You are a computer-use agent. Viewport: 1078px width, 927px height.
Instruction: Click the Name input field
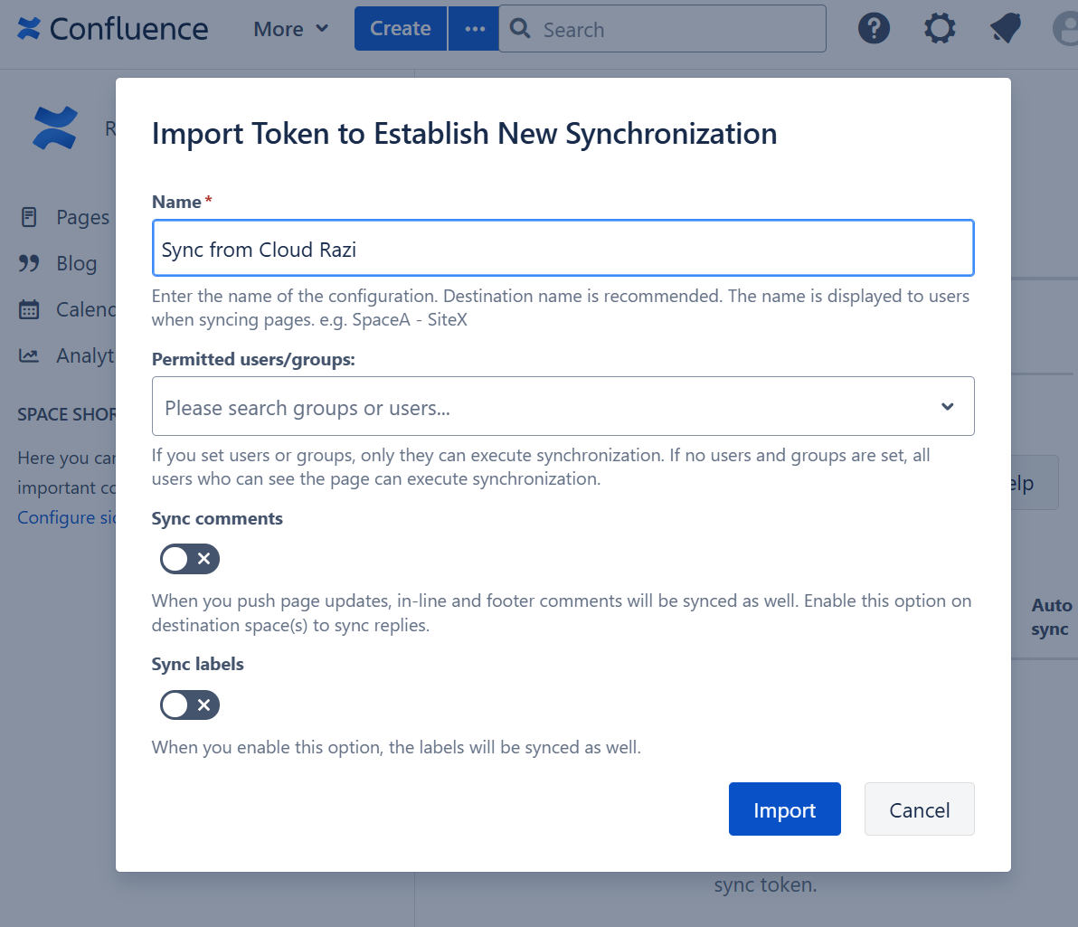[x=563, y=249]
